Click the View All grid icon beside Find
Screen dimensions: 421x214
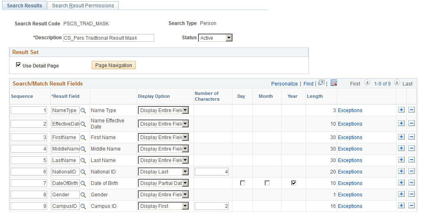click(321, 83)
